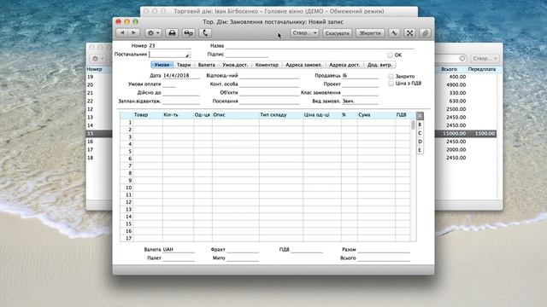Image resolution: width=547 pixels, height=307 pixels.
Task: Click the Проект field
Action: (x=360, y=84)
